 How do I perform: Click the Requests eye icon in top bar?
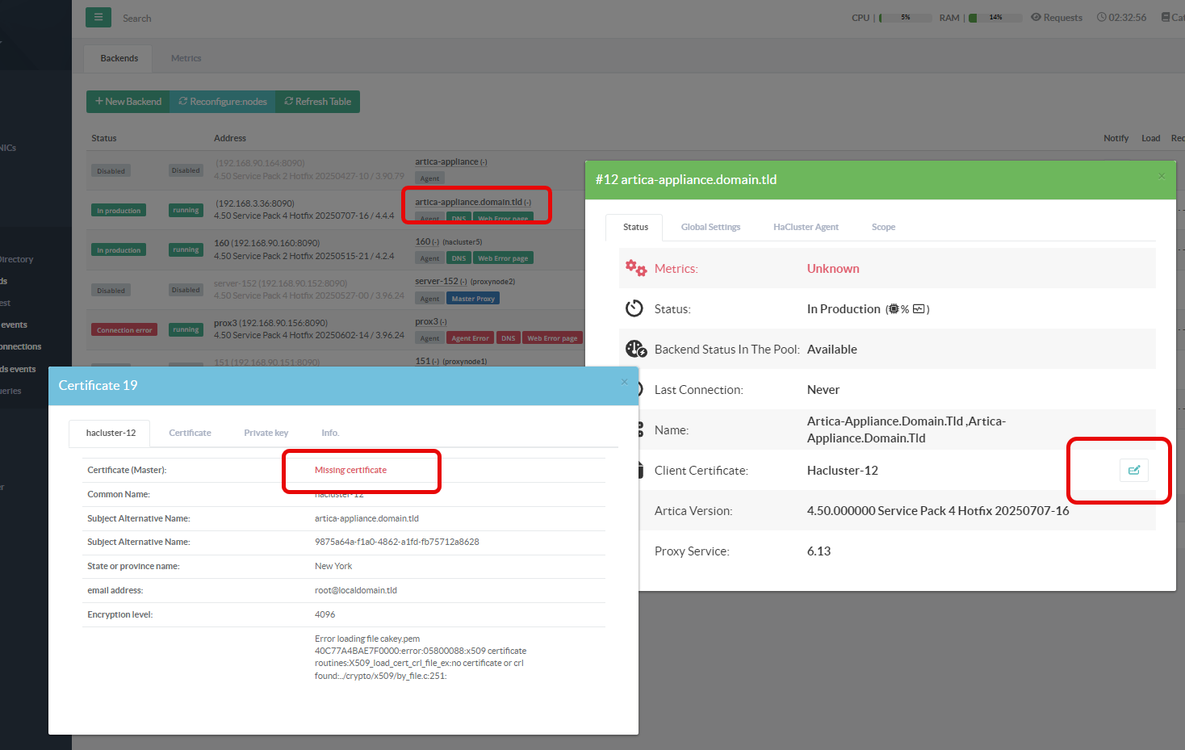1036,17
